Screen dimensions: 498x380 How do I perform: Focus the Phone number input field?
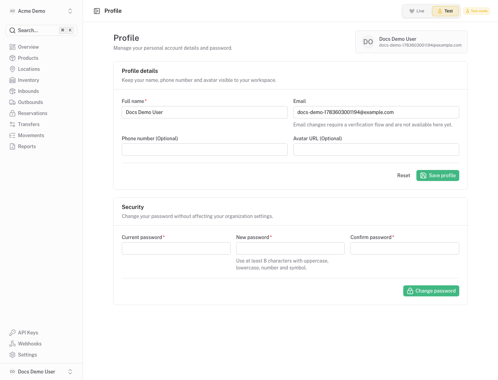coord(205,150)
